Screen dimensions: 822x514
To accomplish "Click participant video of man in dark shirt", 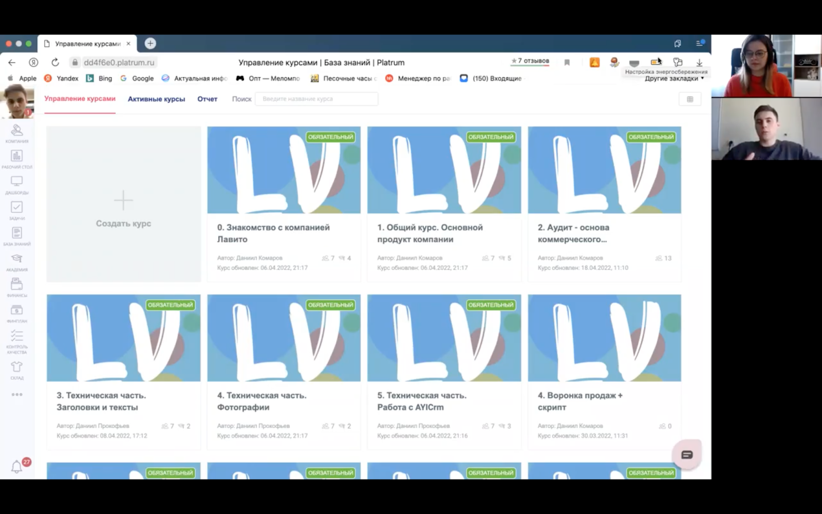I will (767, 129).
